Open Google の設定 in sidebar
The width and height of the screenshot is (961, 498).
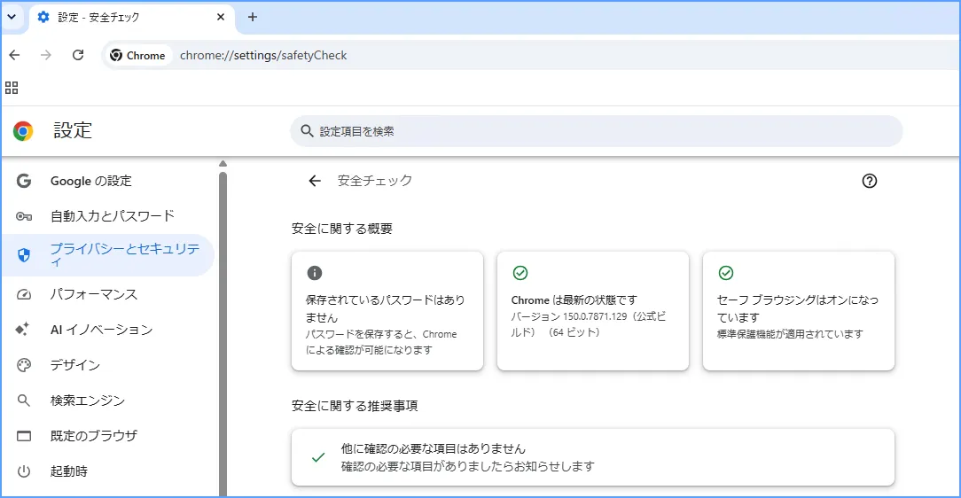pos(108,181)
